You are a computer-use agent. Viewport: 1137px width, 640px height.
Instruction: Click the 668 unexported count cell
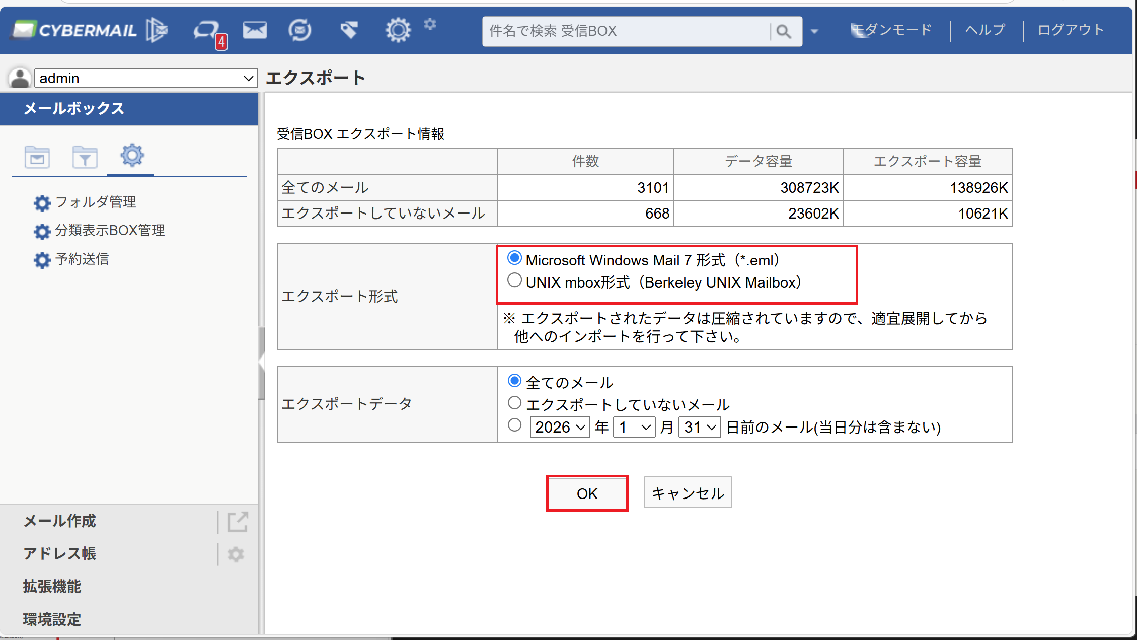[585, 214]
